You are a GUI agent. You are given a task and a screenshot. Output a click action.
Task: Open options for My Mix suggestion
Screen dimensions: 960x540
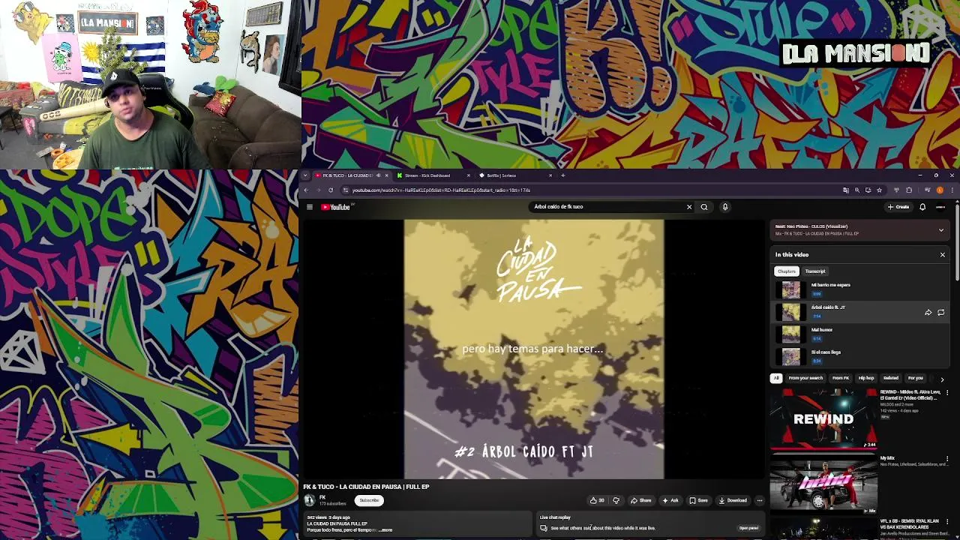947,459
